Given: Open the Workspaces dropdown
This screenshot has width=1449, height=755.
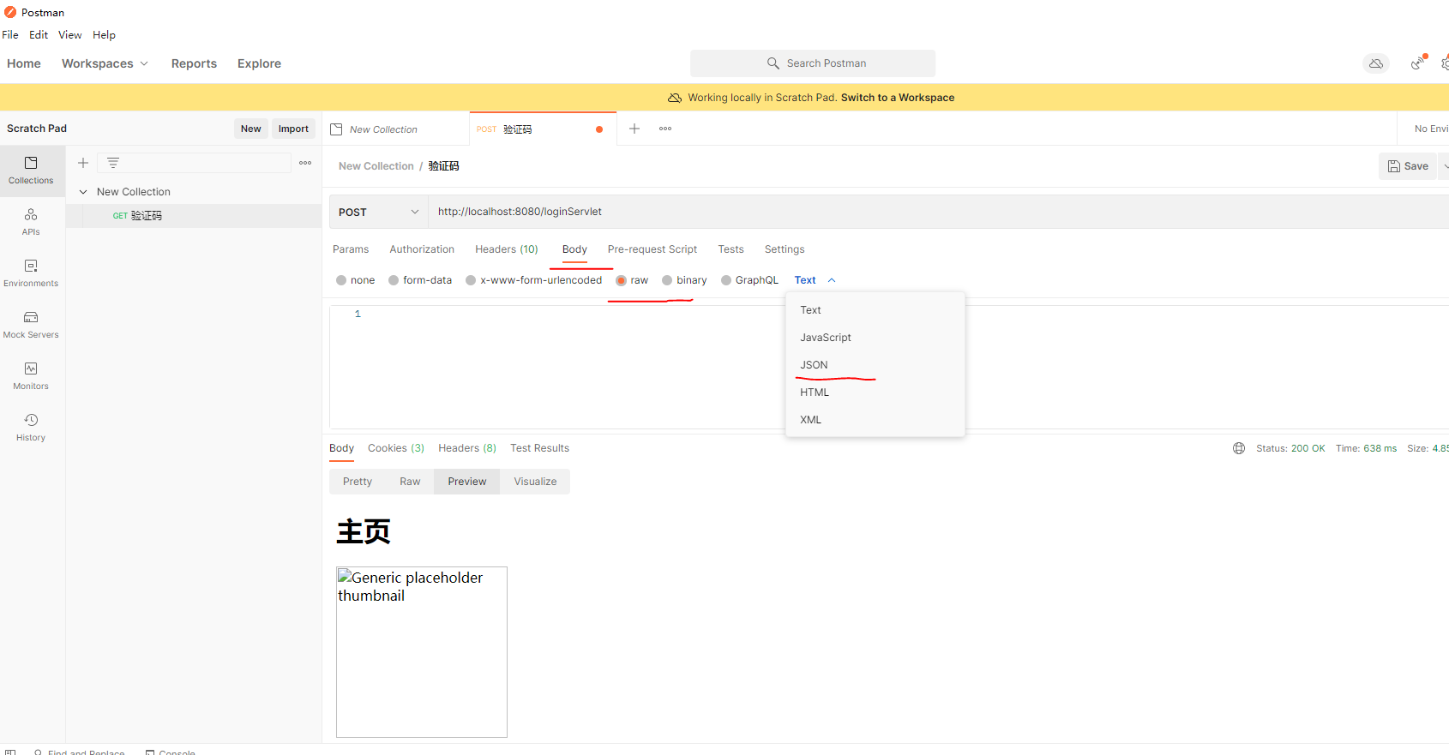Looking at the screenshot, I should (105, 63).
